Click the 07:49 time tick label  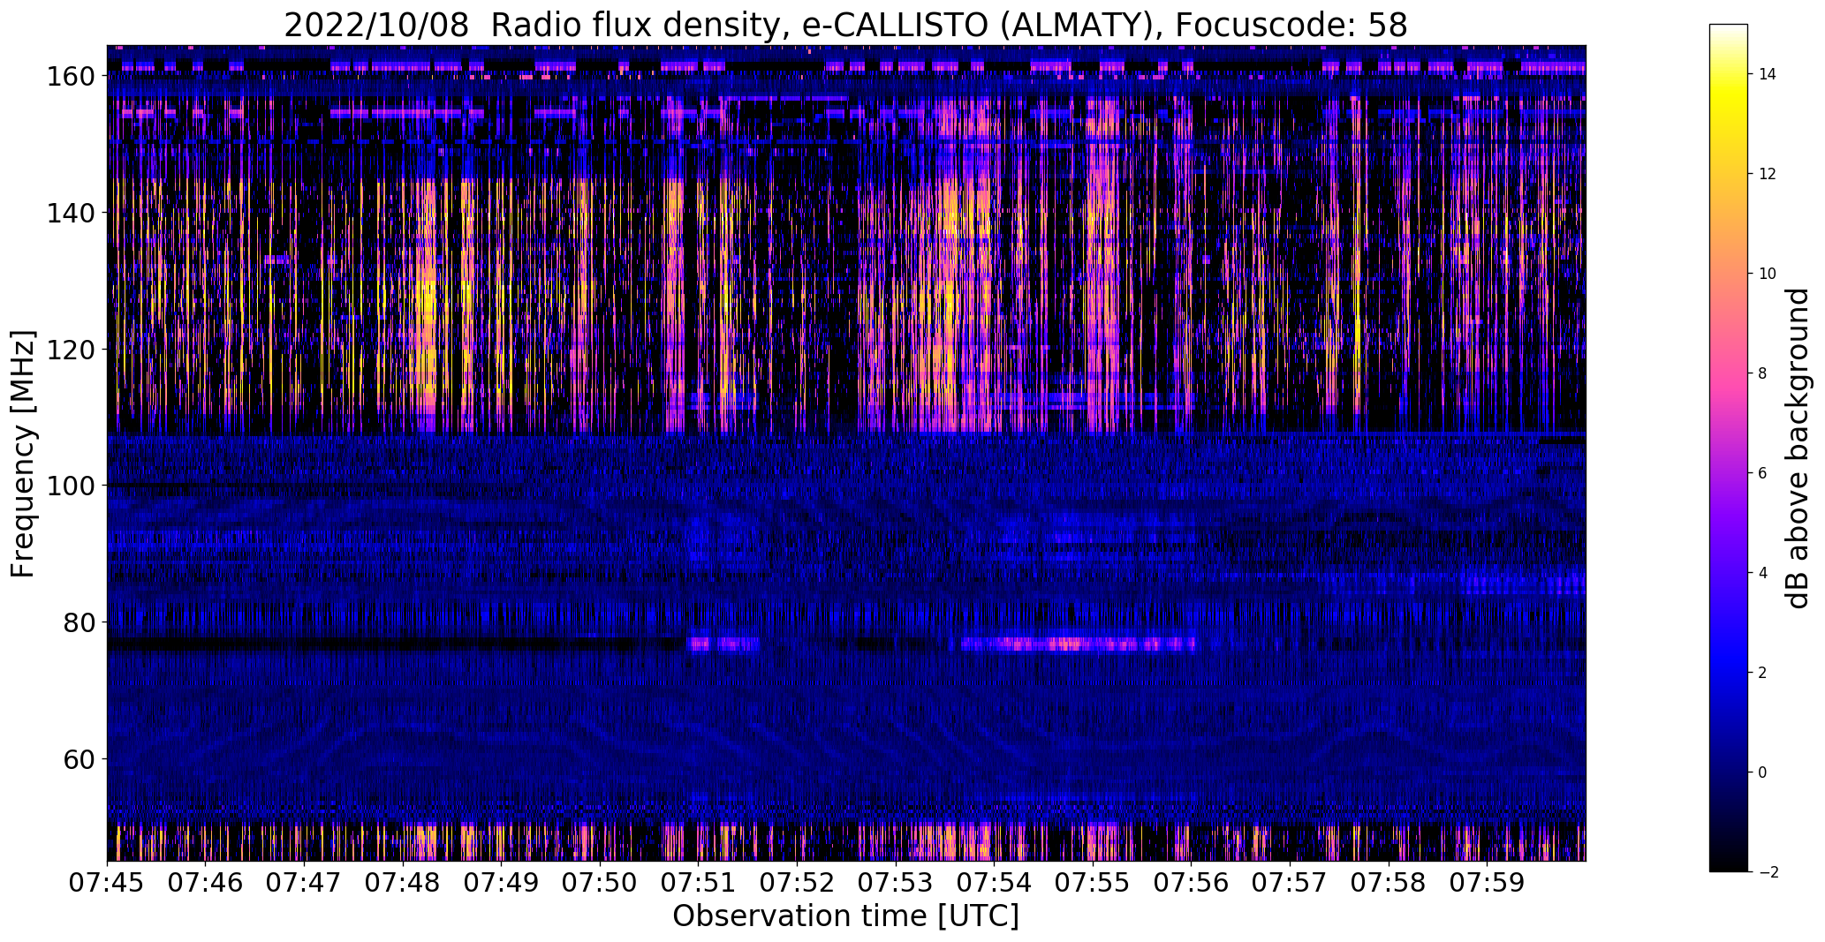(502, 882)
